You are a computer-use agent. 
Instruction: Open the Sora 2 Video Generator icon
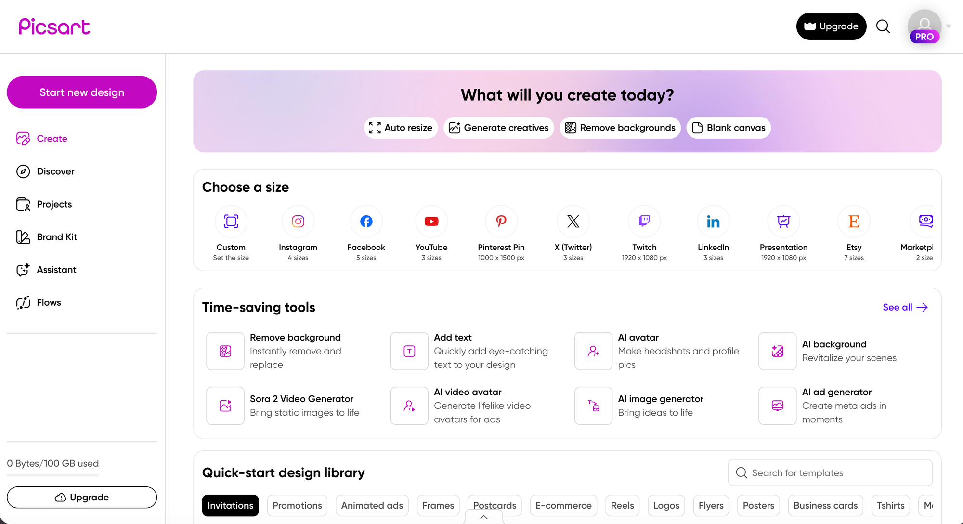(225, 406)
